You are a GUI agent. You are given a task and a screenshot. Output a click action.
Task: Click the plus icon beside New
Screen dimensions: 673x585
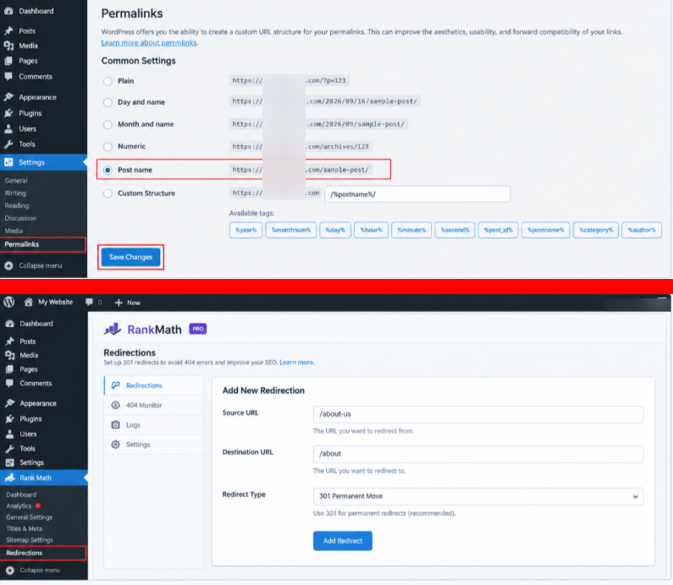point(119,303)
